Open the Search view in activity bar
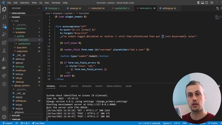Image resolution: width=222 pixels, height=125 pixels. [x=4, y=18]
